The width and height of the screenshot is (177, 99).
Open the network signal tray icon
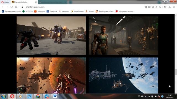[x=149, y=96]
